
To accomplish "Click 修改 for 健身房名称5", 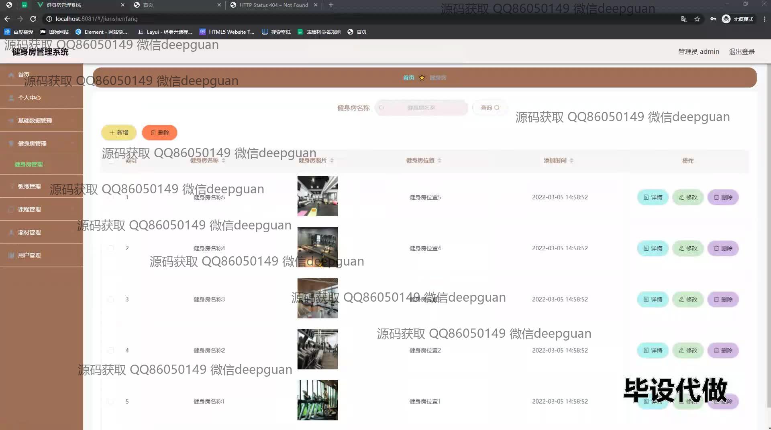I will 688,197.
